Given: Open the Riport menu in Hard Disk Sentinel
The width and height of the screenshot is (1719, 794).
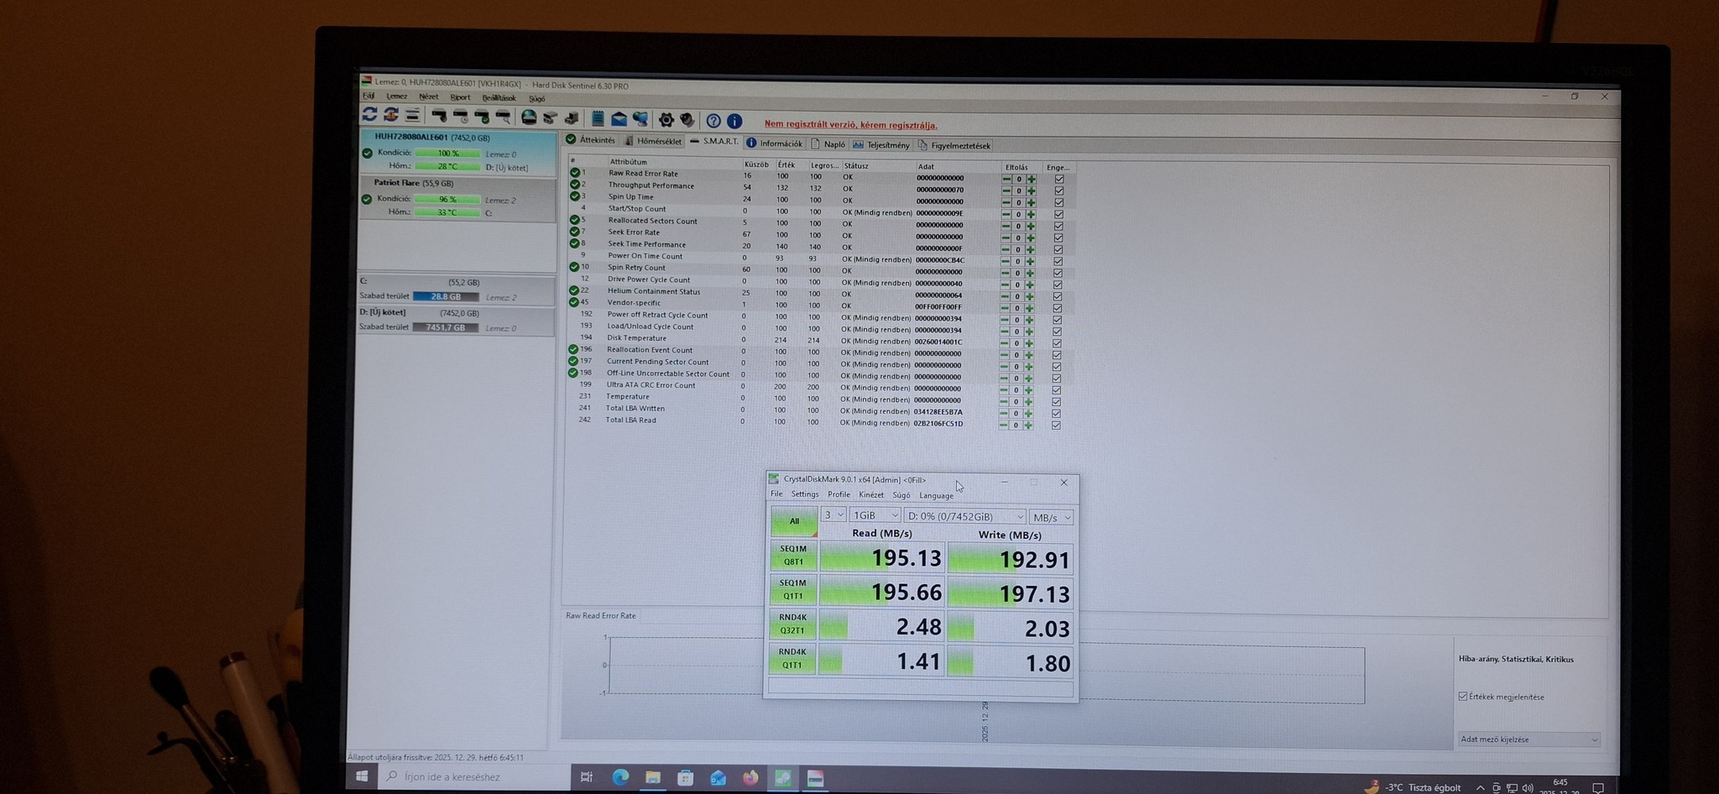Looking at the screenshot, I should click(460, 97).
